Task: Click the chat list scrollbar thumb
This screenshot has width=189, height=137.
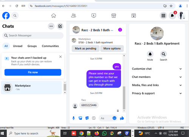Action: [65, 87]
